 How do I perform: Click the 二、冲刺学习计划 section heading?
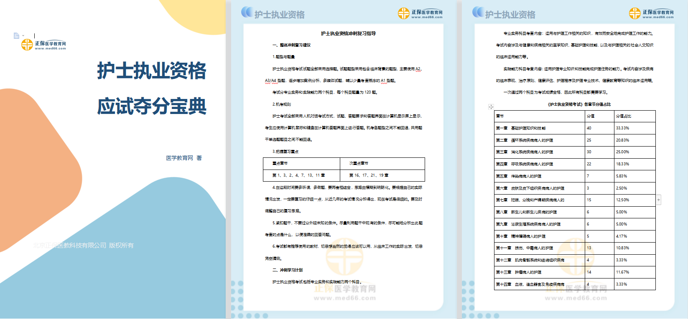coord(288,270)
